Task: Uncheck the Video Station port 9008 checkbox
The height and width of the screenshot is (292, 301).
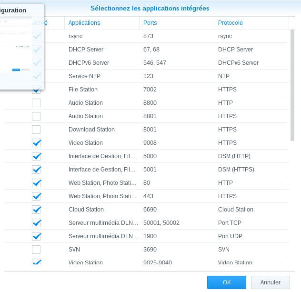Action: [x=36, y=143]
